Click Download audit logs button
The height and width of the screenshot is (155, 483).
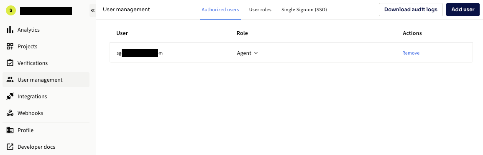[411, 10]
